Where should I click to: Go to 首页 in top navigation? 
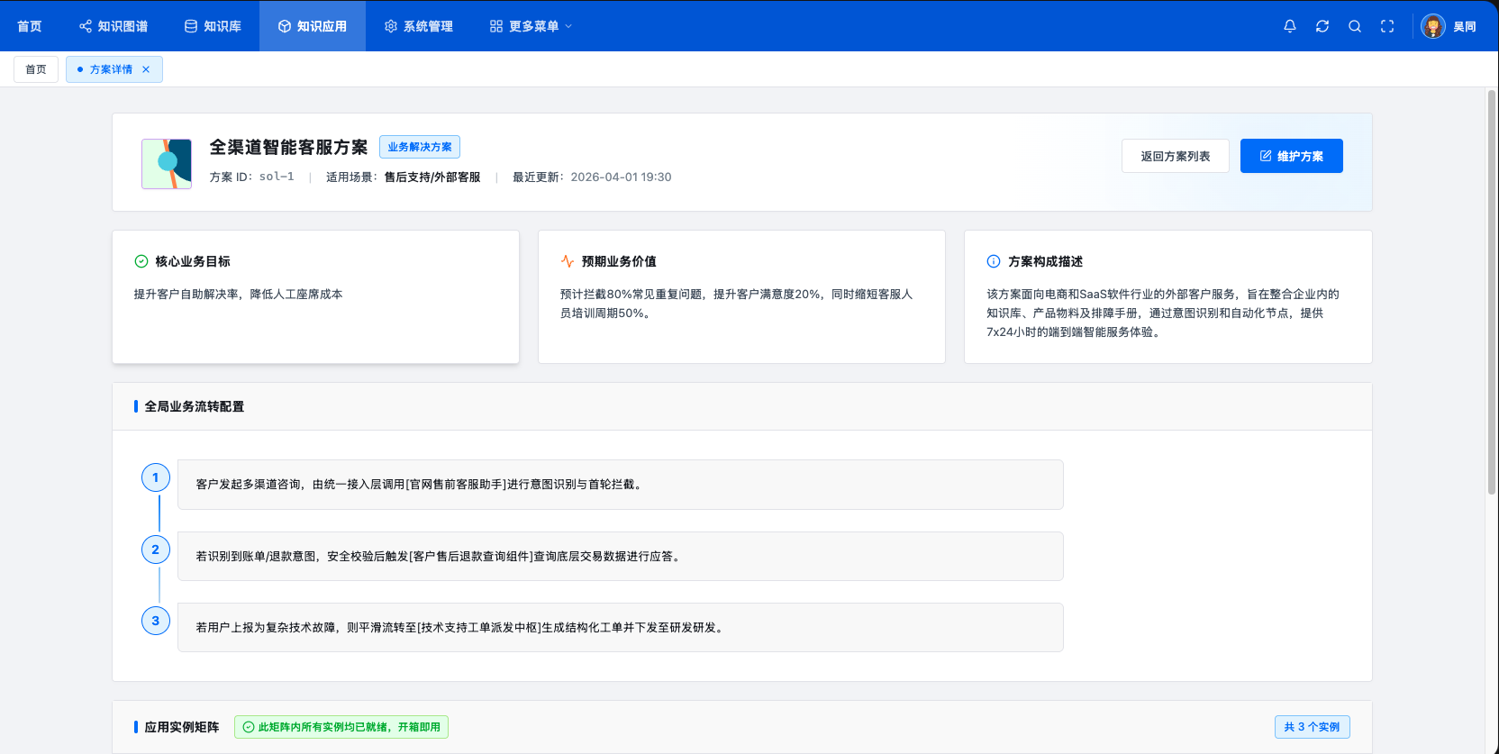pyautogui.click(x=30, y=26)
